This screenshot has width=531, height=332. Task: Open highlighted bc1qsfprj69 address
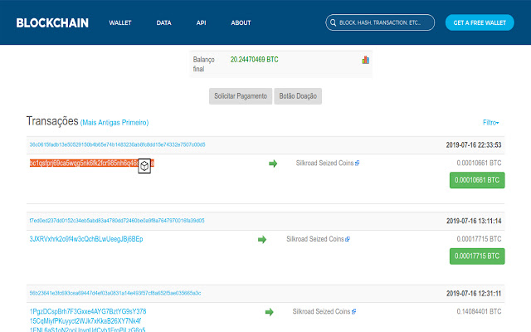[x=92, y=163]
